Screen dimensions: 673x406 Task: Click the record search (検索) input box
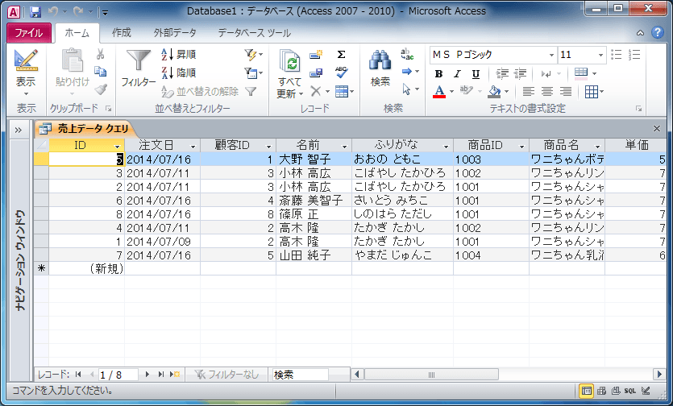click(x=300, y=375)
